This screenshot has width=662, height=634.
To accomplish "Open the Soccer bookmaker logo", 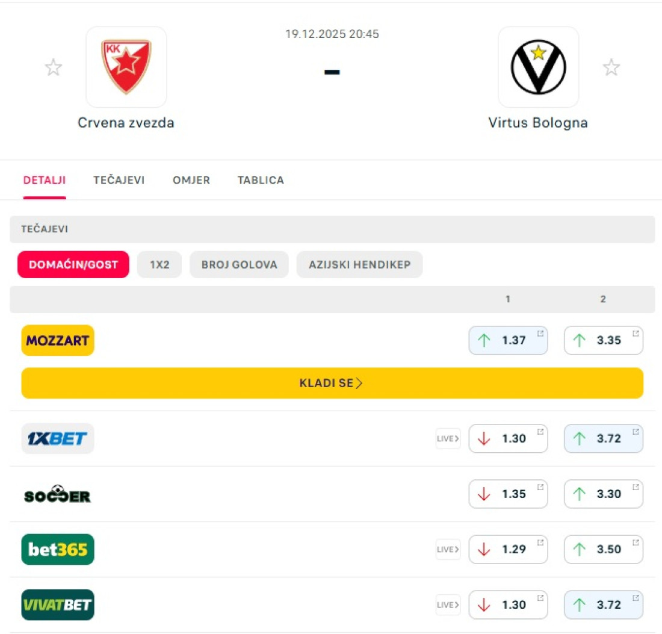I will click(58, 494).
